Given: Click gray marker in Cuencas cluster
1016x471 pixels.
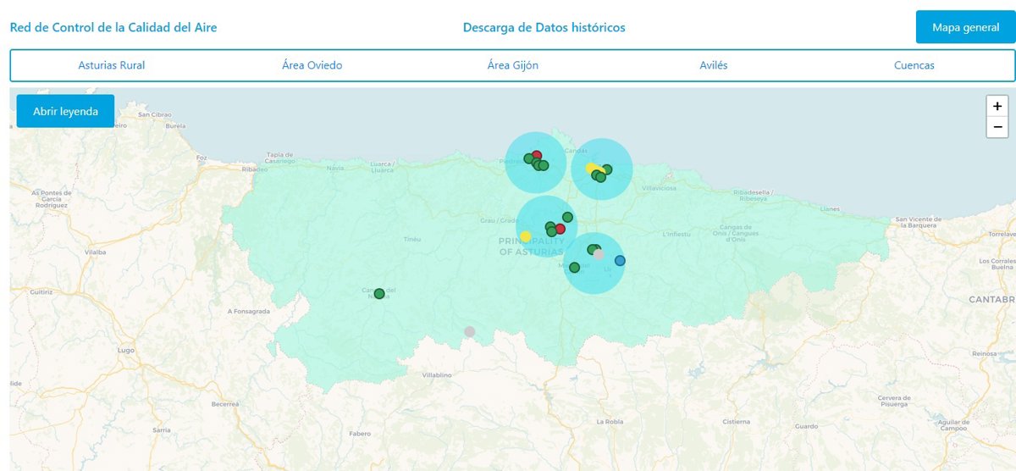Looking at the screenshot, I should (599, 254).
